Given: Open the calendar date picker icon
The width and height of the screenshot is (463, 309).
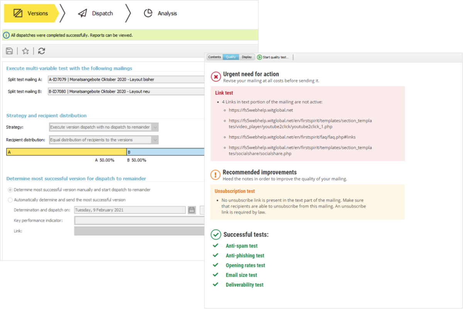Looking at the screenshot, I should pyautogui.click(x=191, y=210).
